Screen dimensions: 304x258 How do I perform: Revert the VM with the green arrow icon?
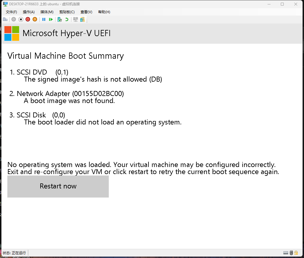67,19
